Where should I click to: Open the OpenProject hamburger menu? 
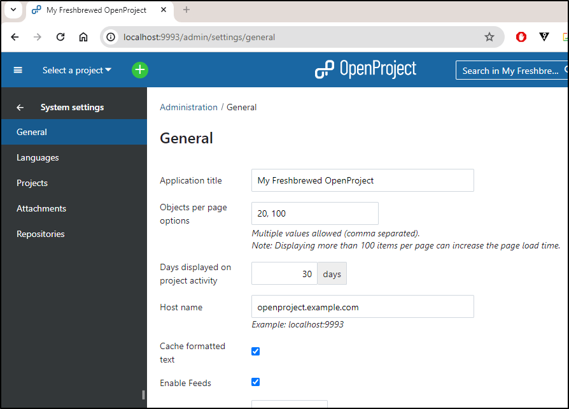18,70
